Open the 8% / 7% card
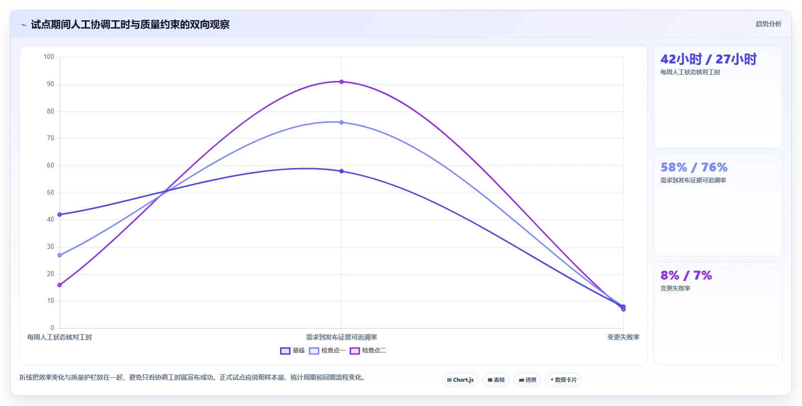This screenshot has height=406, width=802. pos(718,313)
